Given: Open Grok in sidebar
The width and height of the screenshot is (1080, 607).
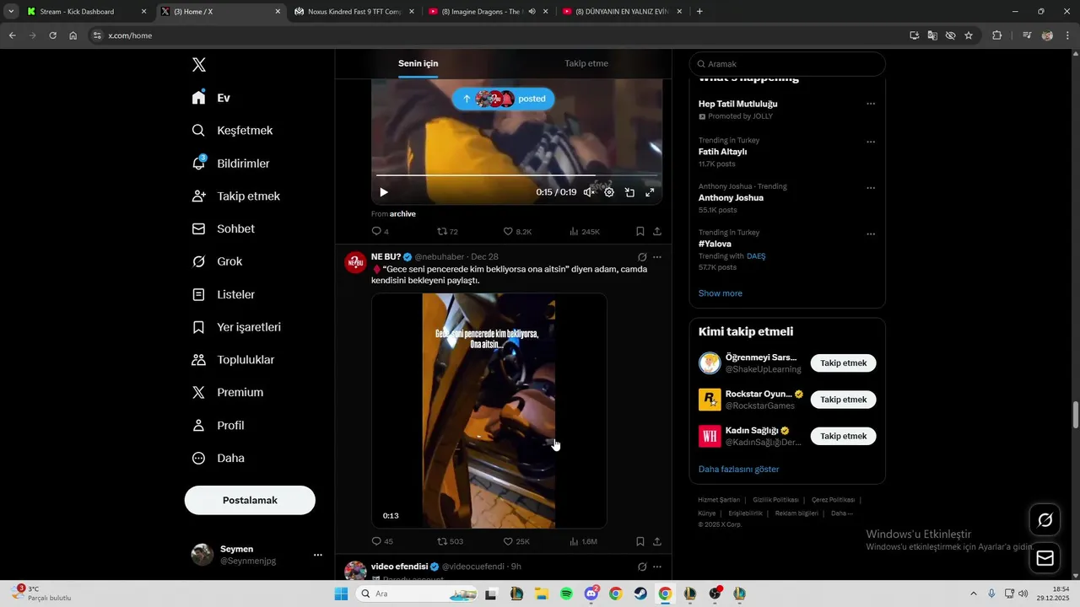Looking at the screenshot, I should coord(217,262).
